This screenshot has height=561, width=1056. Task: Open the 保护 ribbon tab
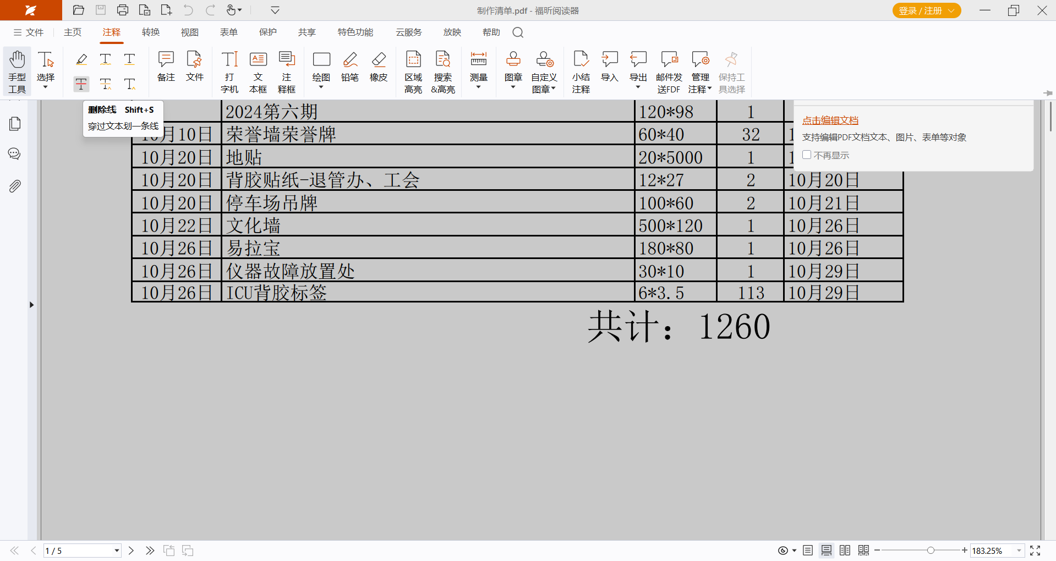(267, 32)
